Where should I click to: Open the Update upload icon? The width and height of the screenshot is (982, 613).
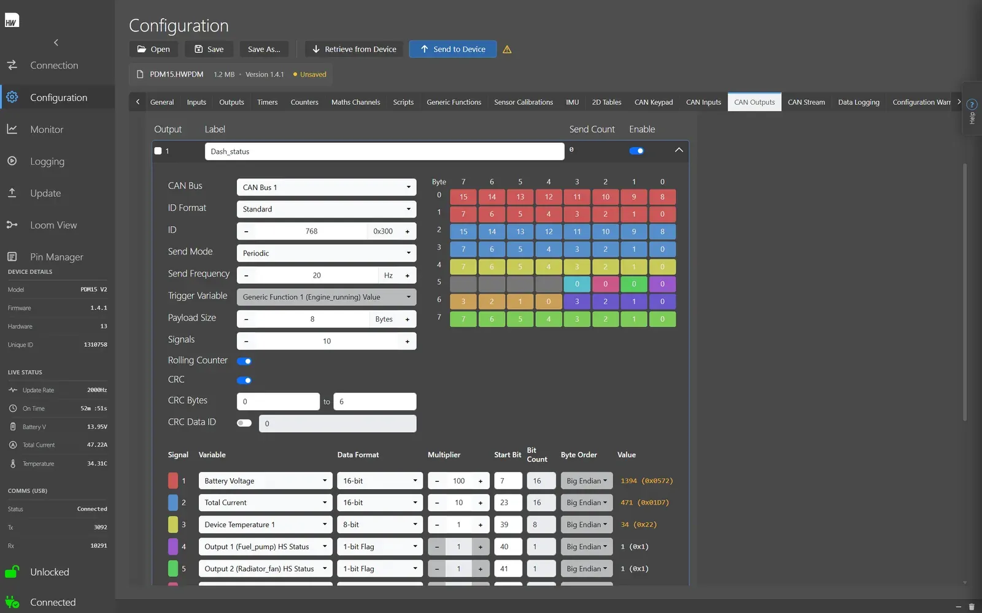tap(12, 192)
